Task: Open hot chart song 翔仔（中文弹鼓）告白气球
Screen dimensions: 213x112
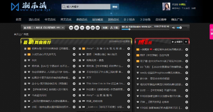Action: [x=154, y=55]
